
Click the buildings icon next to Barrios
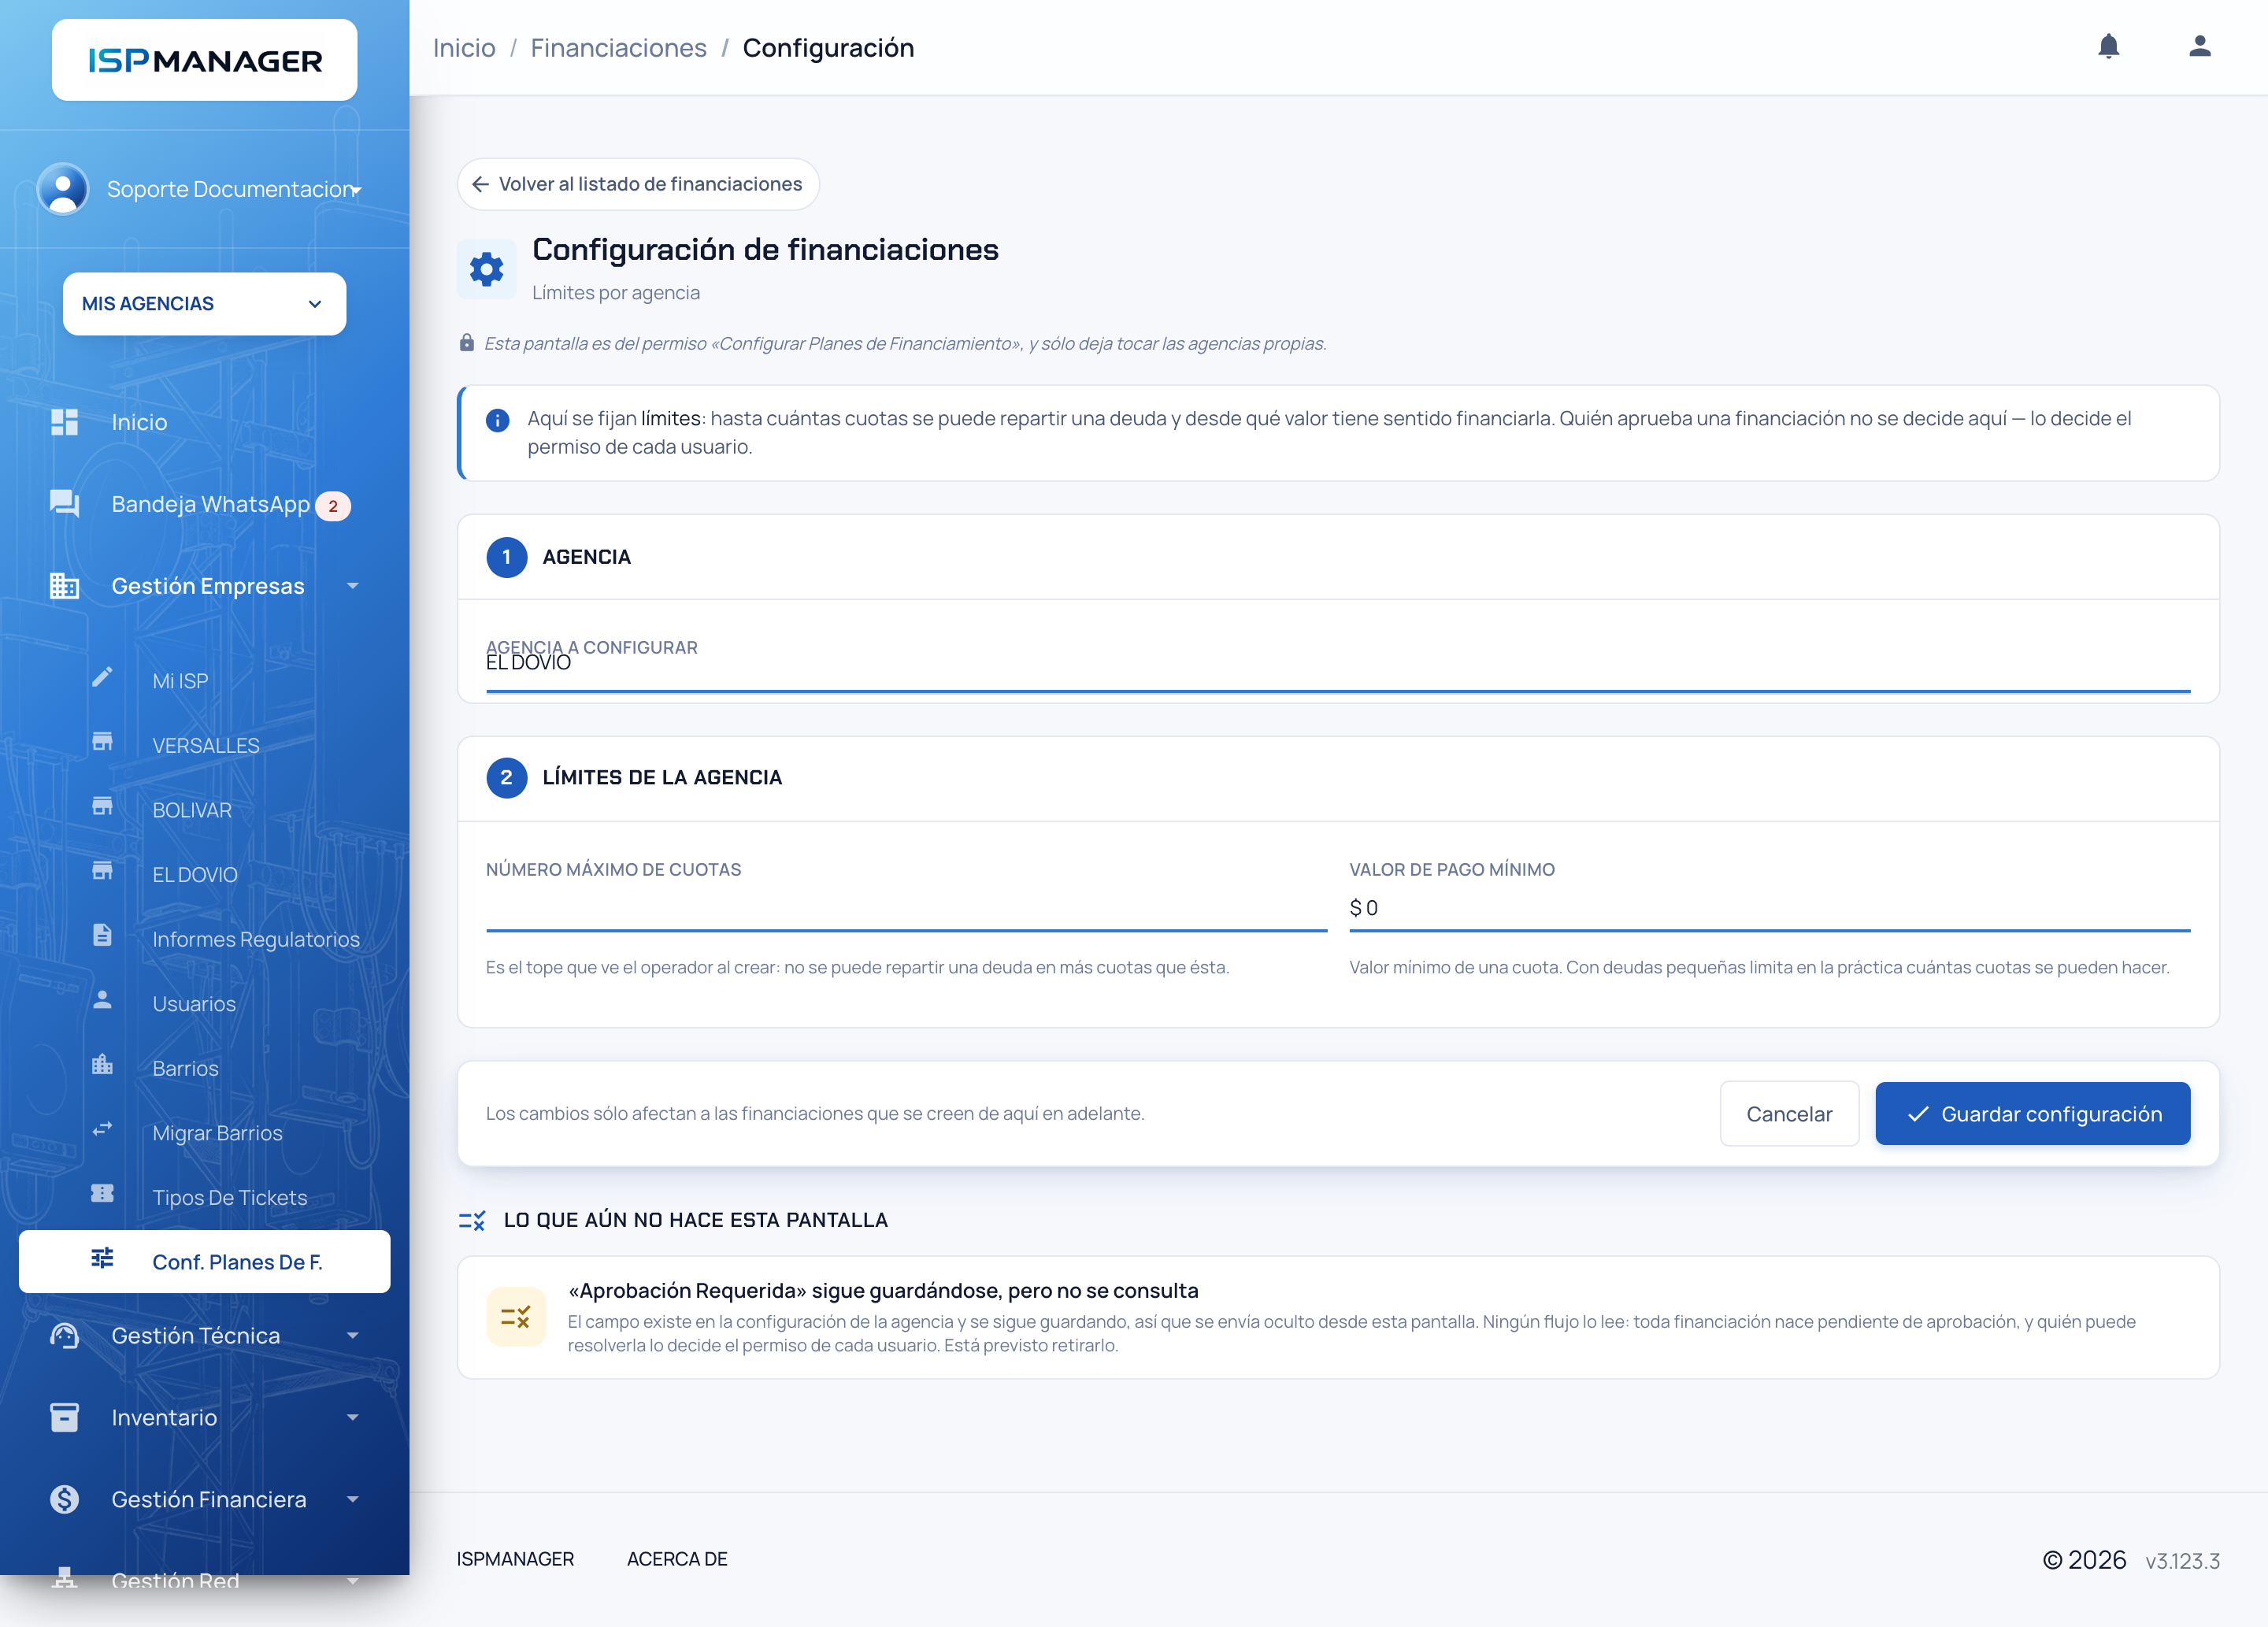[x=102, y=1065]
